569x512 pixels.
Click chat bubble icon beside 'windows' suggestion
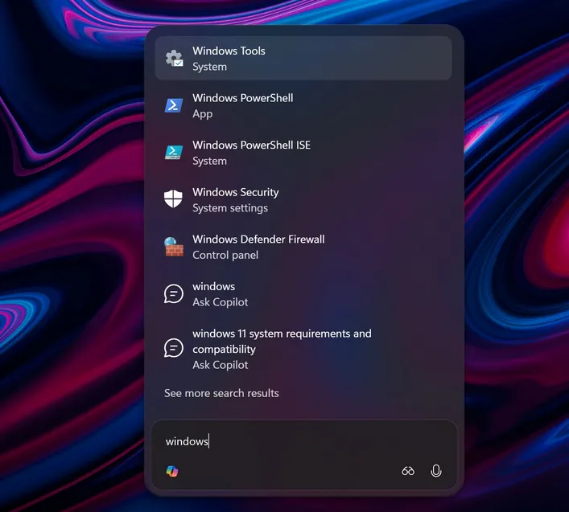click(174, 293)
